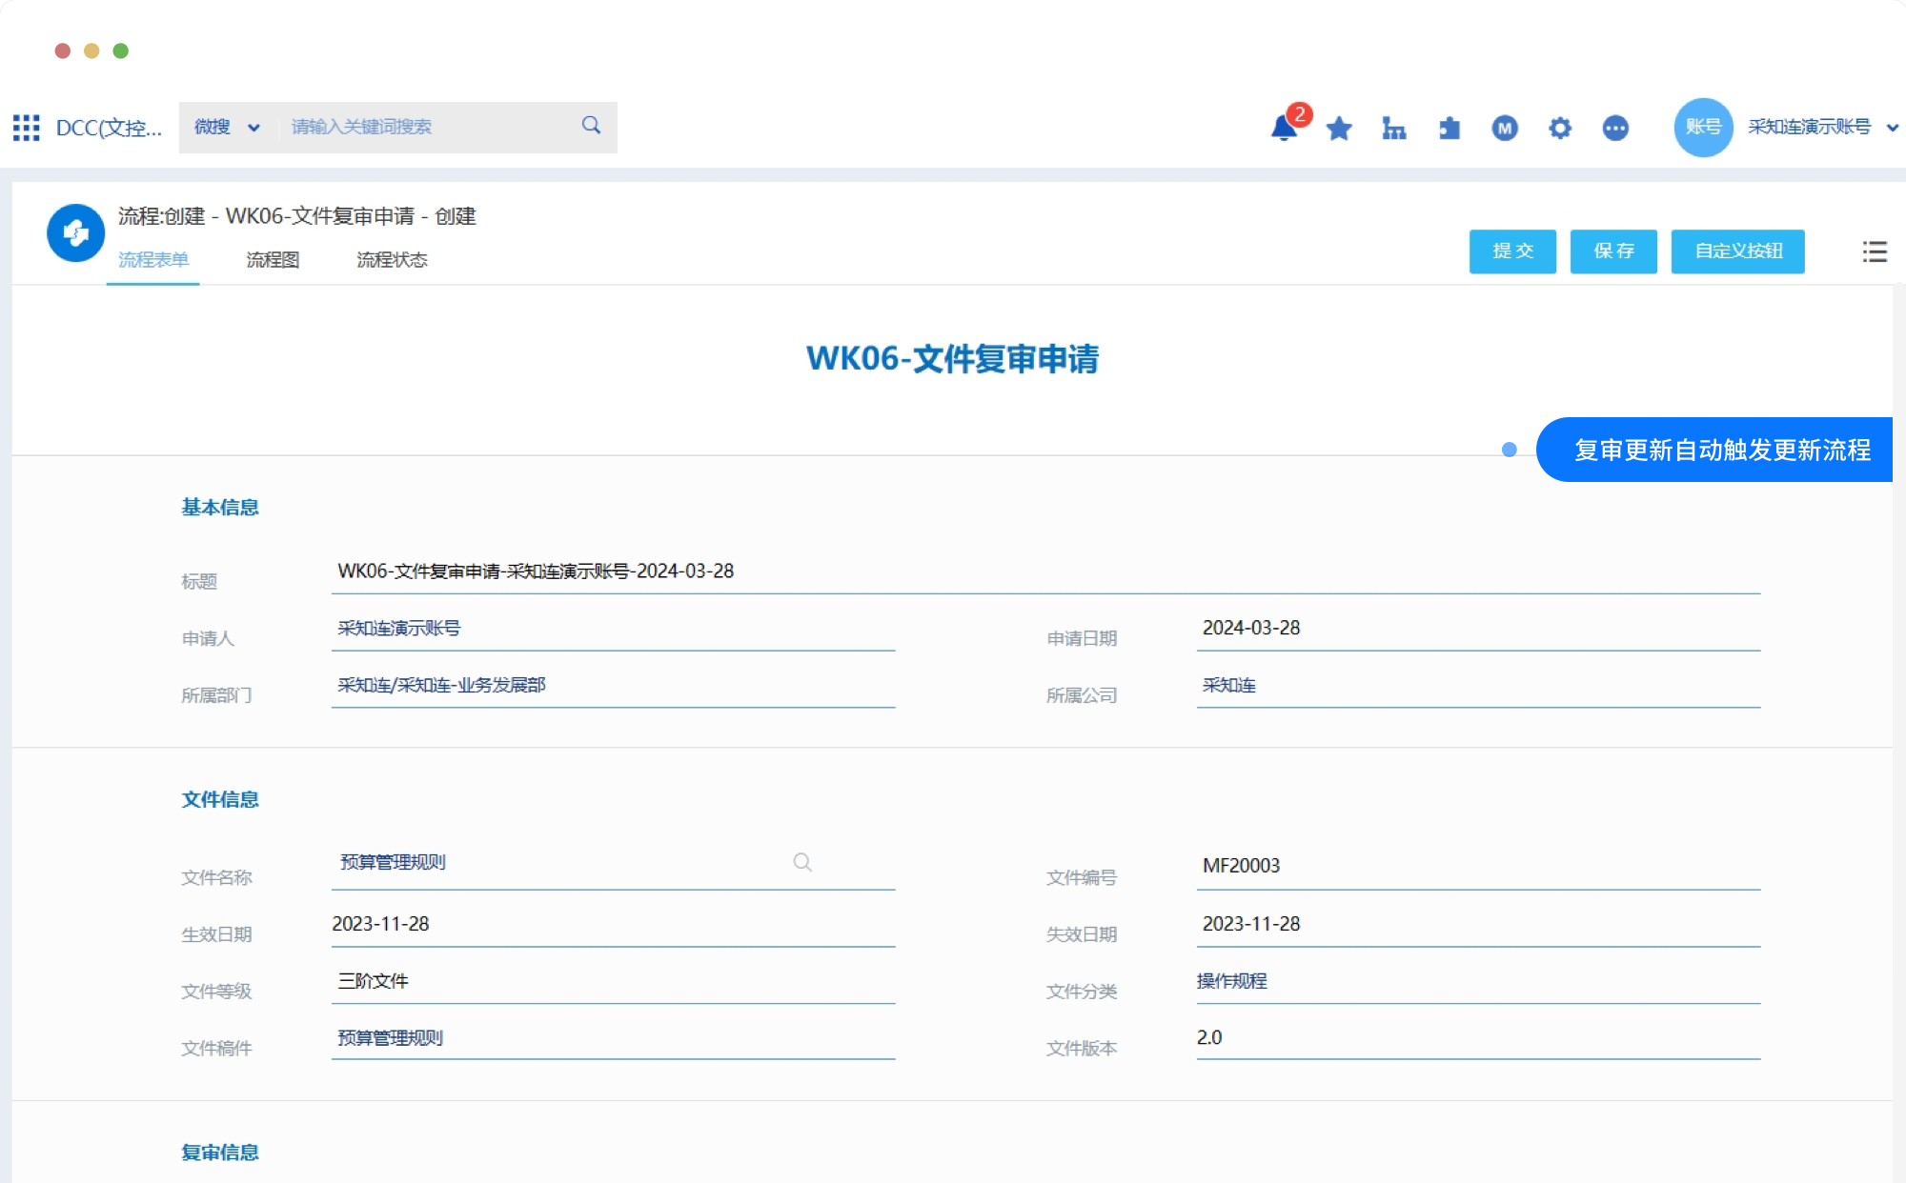This screenshot has width=1906, height=1183.
Task: Click the 保存 button
Action: 1613,251
